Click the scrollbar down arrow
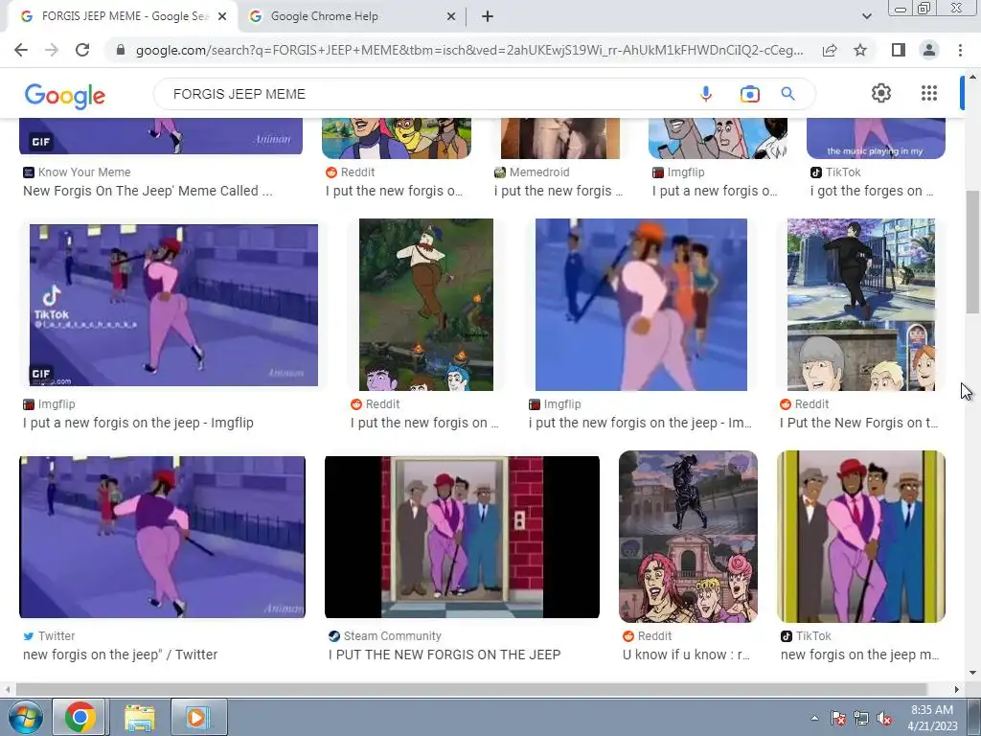981x736 pixels. click(x=973, y=674)
